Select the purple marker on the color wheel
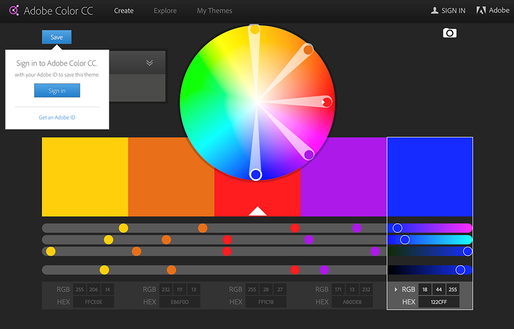The width and height of the screenshot is (514, 329). (308, 154)
